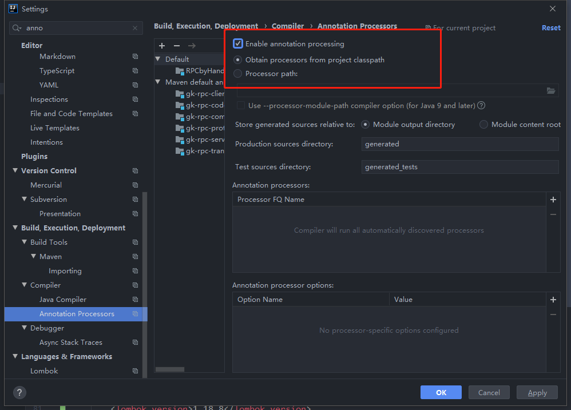This screenshot has width=571, height=410.
Task: Click the project-level icon beside Markdown
Action: [x=136, y=57]
